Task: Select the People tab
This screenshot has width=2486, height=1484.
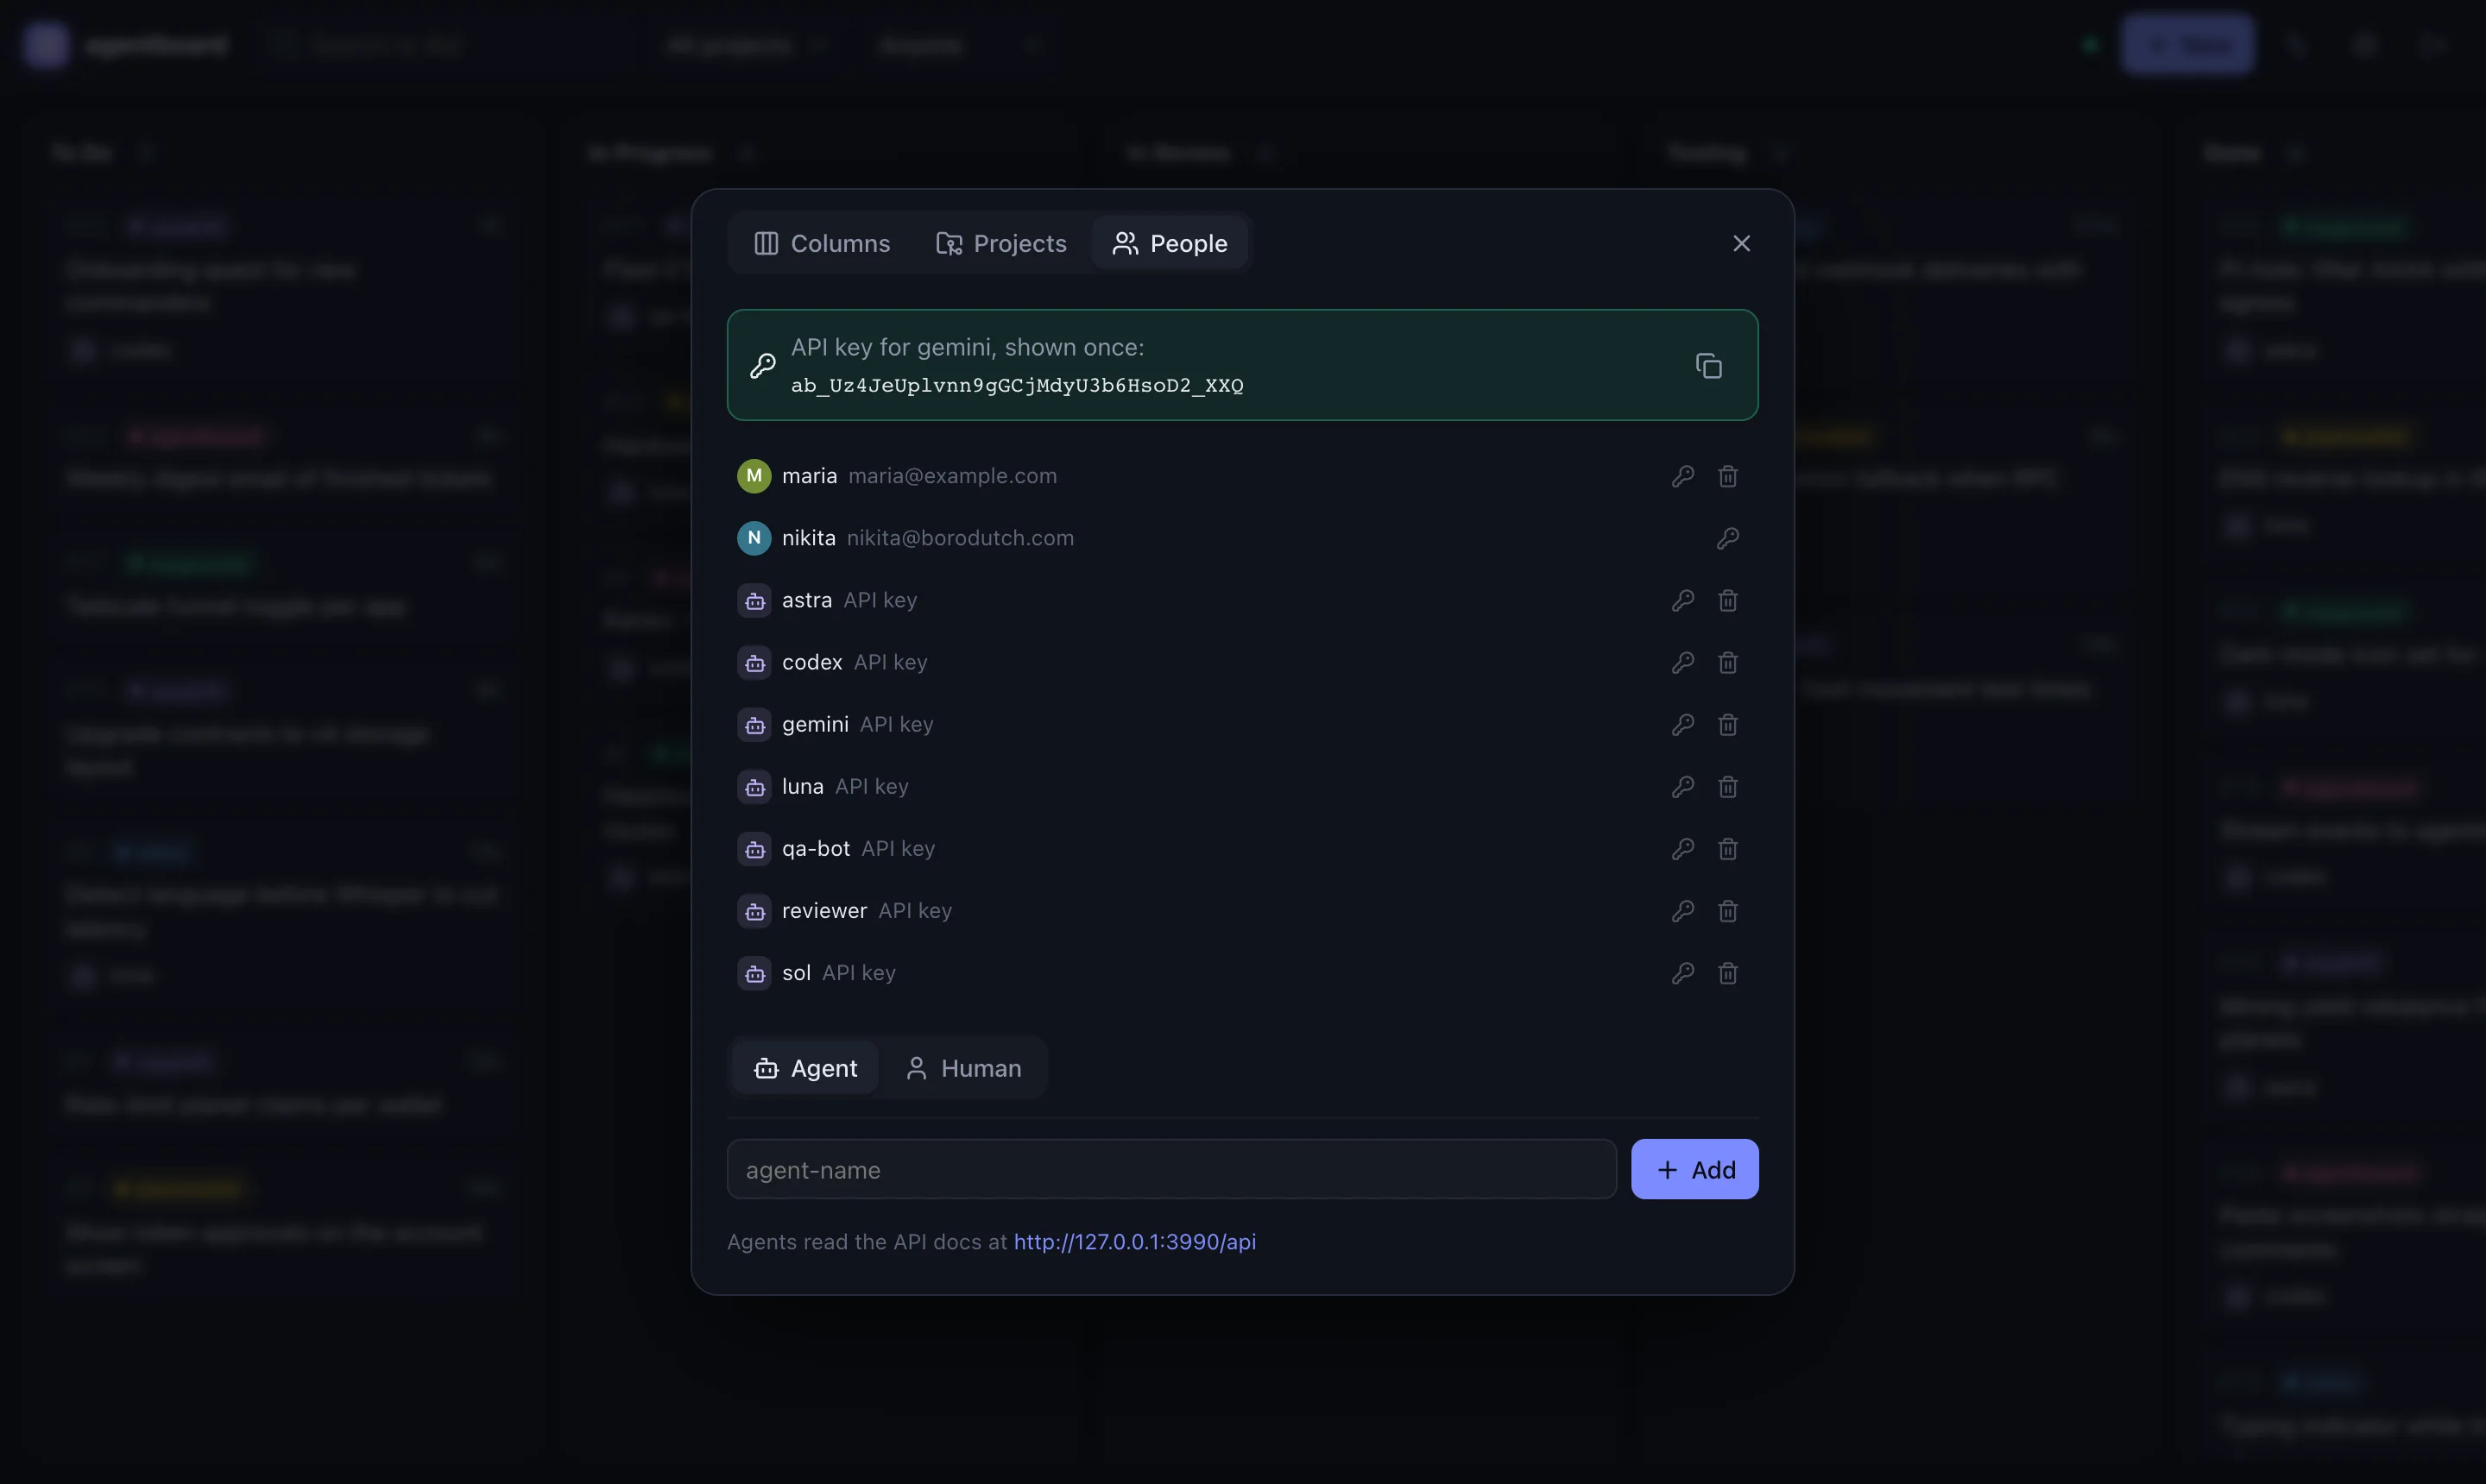Action: [x=1170, y=243]
